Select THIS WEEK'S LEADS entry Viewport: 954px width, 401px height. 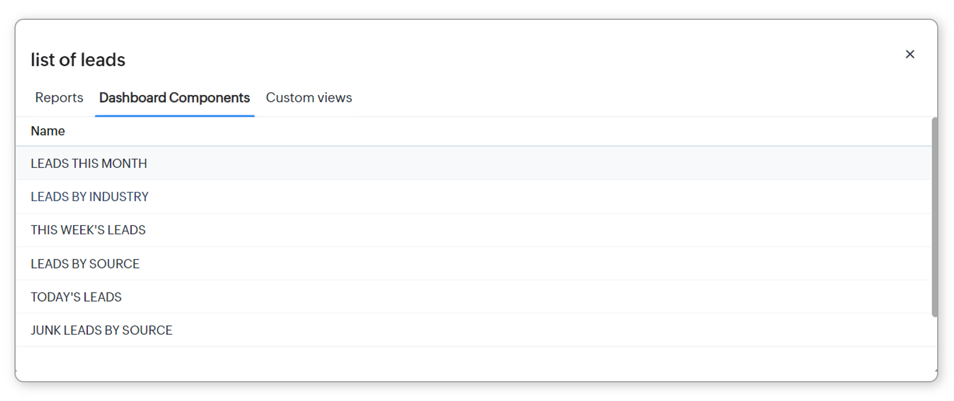[x=88, y=230]
